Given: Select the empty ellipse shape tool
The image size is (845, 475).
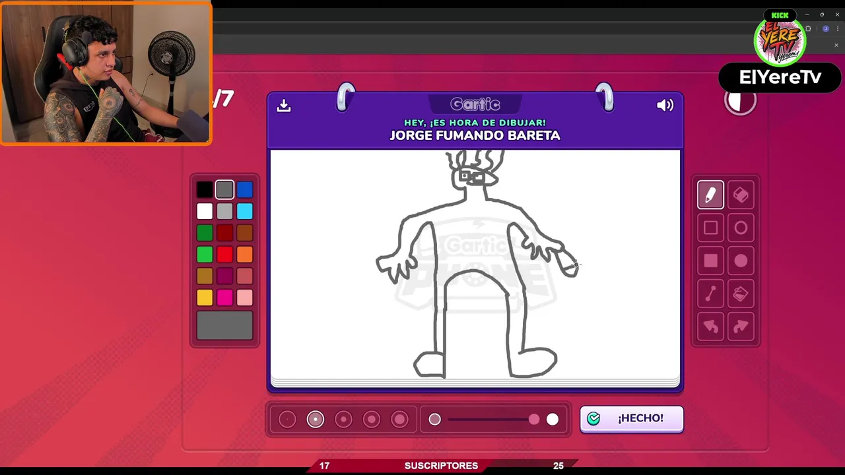Looking at the screenshot, I should pyautogui.click(x=741, y=228).
